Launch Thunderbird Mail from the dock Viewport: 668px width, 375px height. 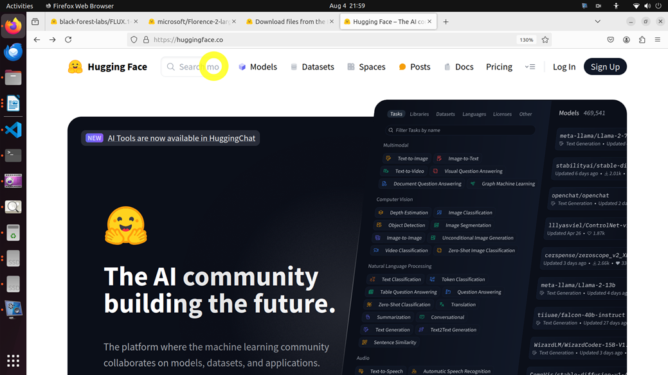(14, 52)
